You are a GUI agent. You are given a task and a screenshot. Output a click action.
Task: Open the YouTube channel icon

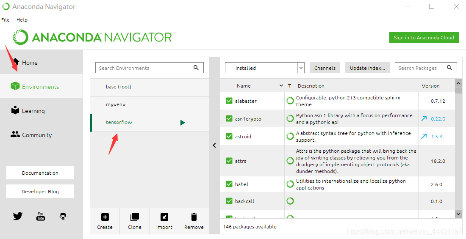pyautogui.click(x=40, y=216)
